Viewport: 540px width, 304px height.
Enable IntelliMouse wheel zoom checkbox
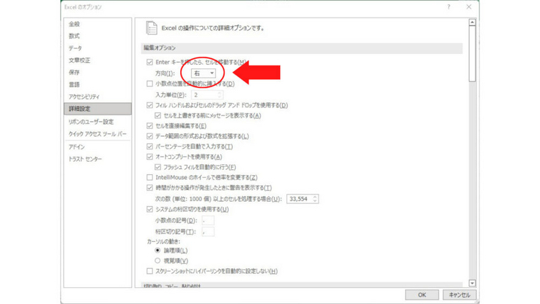pyautogui.click(x=149, y=178)
